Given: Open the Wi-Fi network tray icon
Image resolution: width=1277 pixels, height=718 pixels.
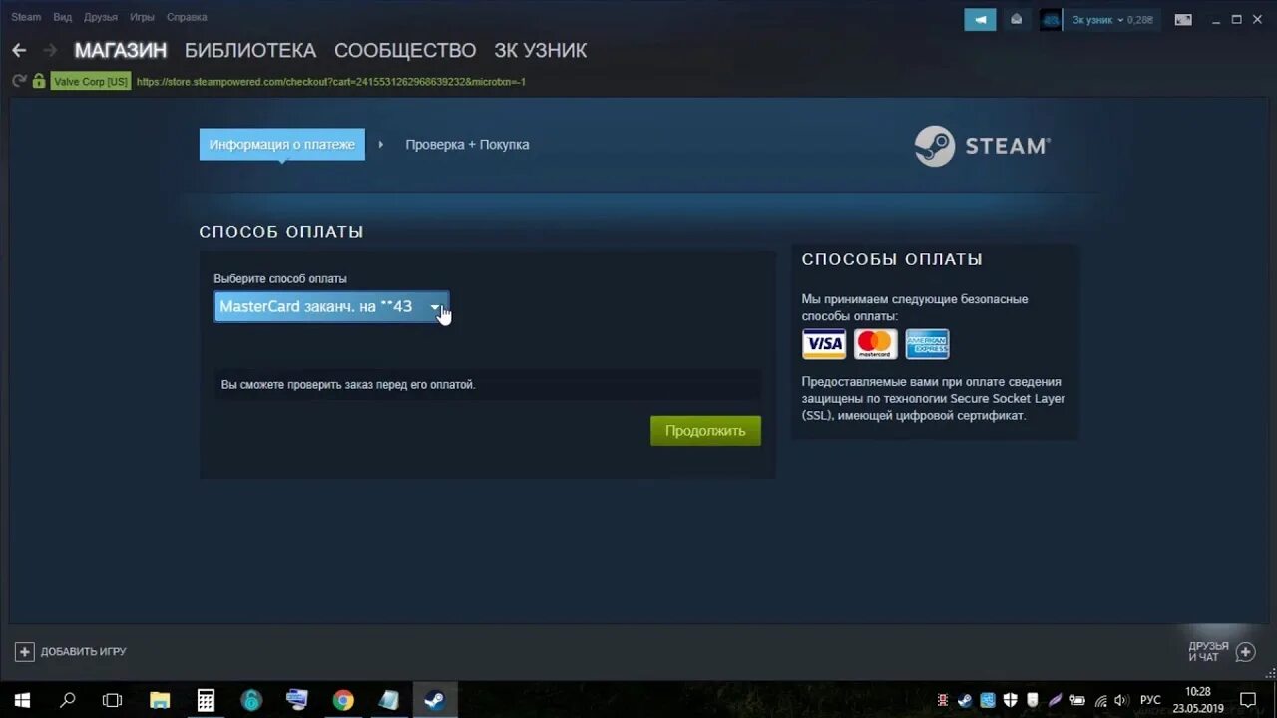Looking at the screenshot, I should click(x=1100, y=700).
